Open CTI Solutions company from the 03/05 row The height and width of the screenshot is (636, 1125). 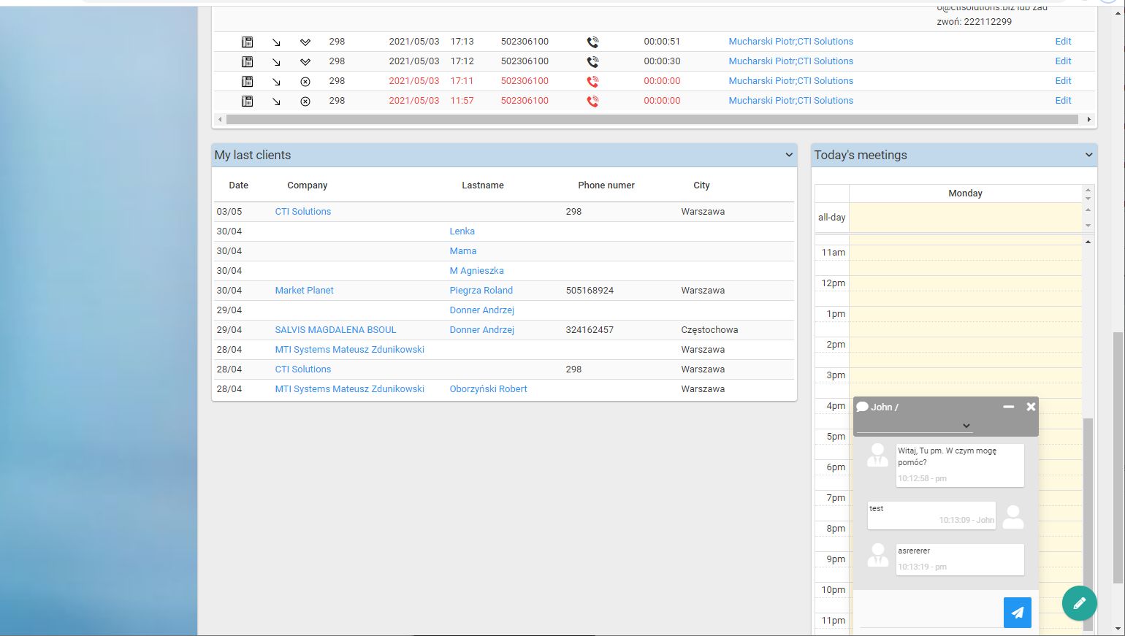(x=302, y=212)
